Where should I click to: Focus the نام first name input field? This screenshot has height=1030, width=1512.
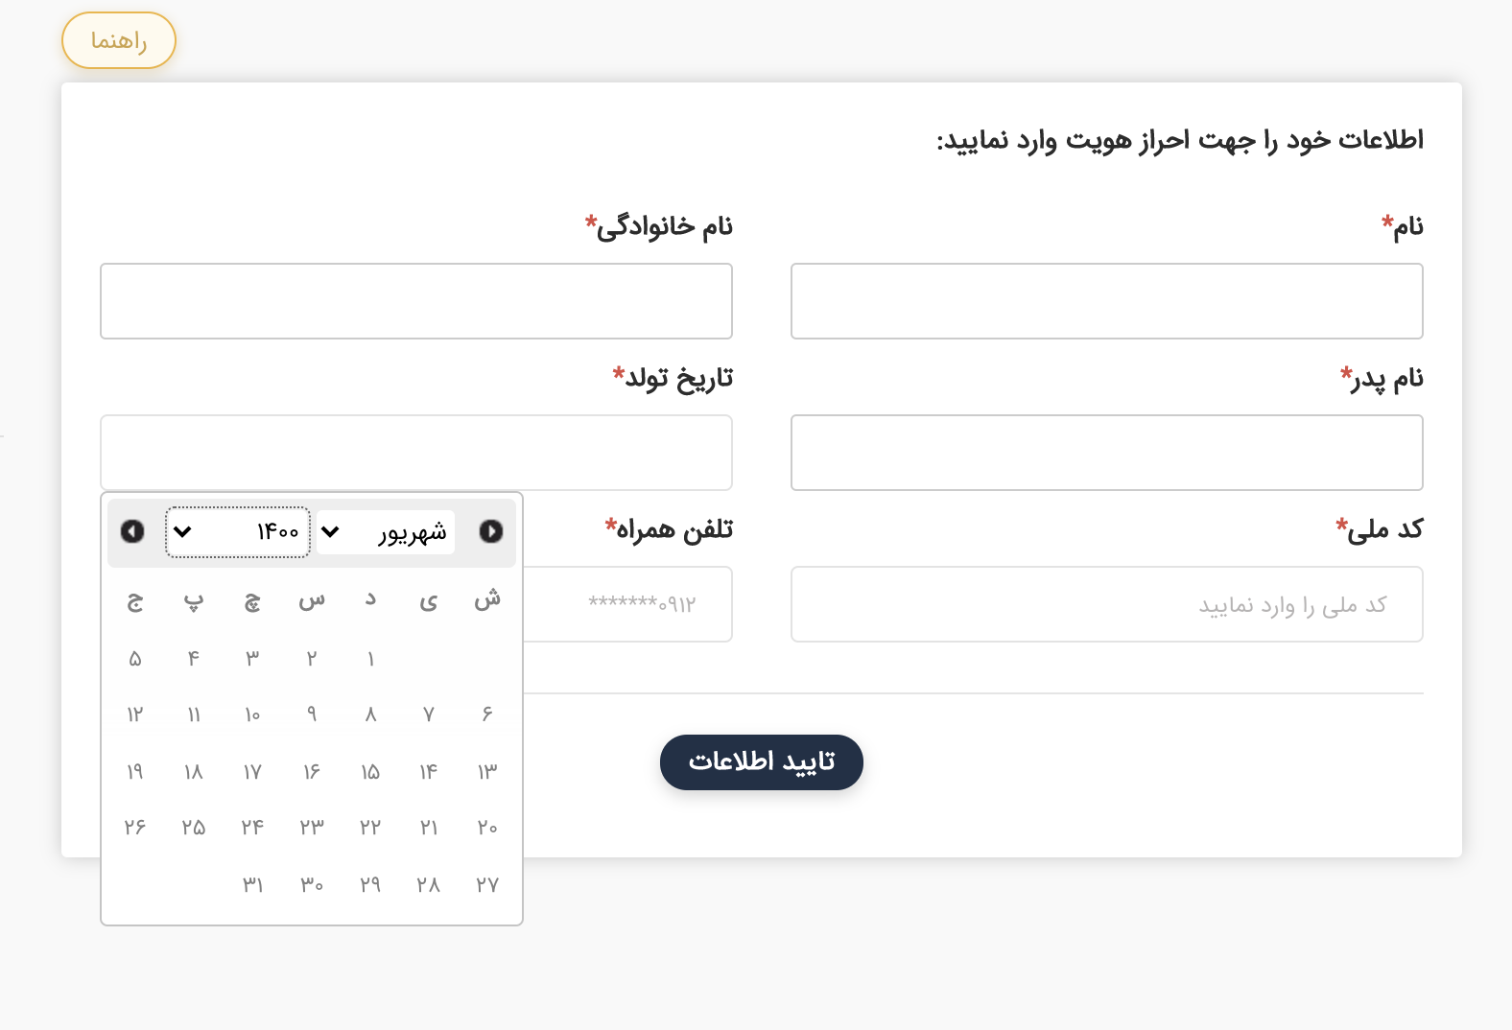click(1107, 301)
